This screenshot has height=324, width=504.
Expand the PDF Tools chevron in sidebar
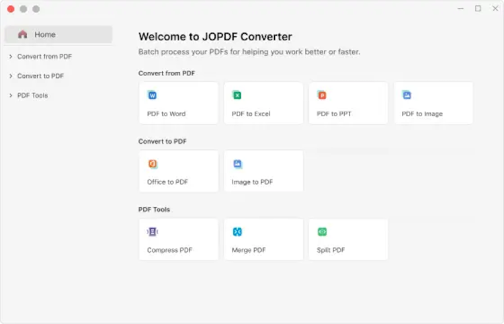[x=11, y=95]
